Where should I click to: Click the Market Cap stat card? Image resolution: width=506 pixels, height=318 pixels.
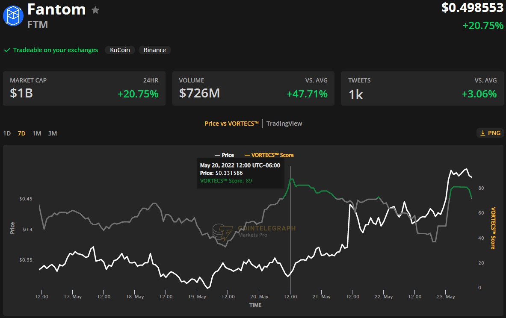pyautogui.click(x=84, y=88)
